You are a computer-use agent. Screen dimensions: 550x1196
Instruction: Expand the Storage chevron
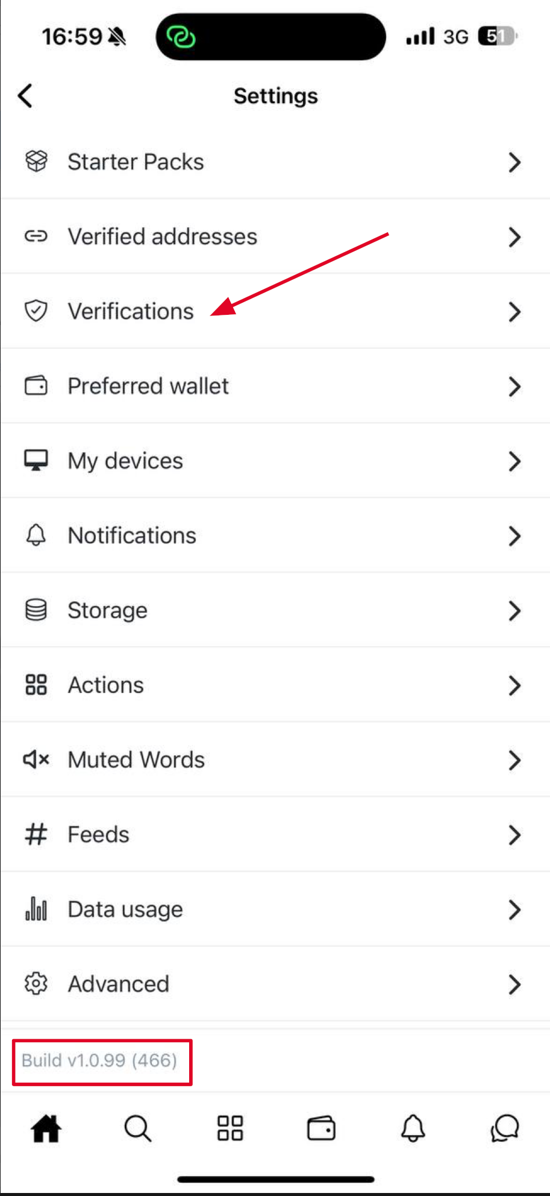click(x=514, y=610)
